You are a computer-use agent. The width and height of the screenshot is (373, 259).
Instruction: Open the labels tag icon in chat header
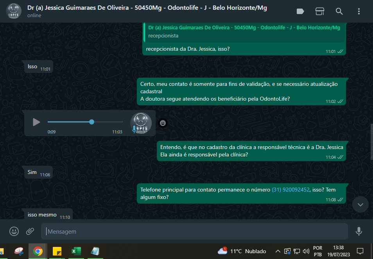(300, 11)
